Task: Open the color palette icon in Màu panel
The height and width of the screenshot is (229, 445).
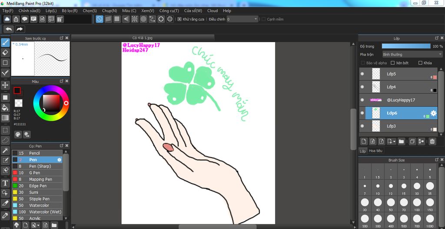Action: 18,135
